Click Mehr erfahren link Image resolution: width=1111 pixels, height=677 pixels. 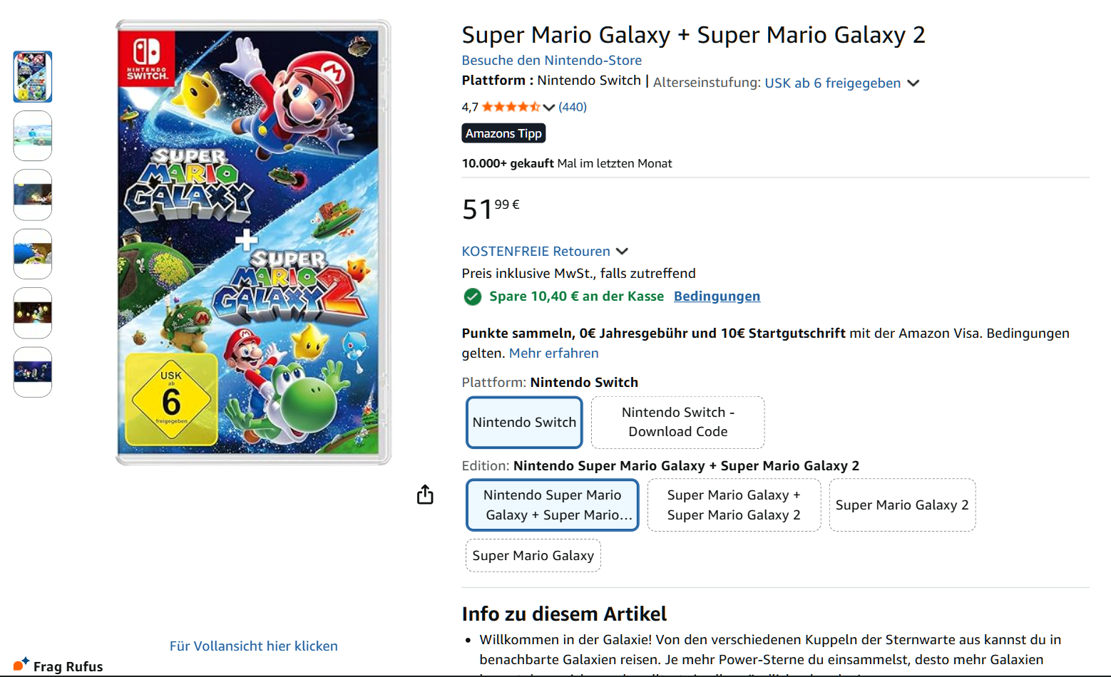553,353
